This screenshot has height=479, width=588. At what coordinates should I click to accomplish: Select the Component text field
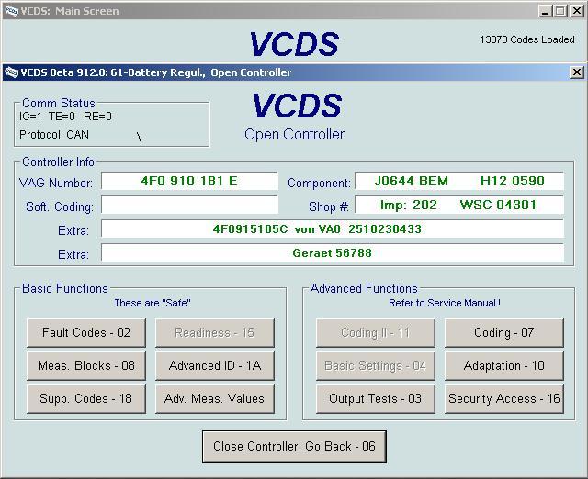[458, 182]
